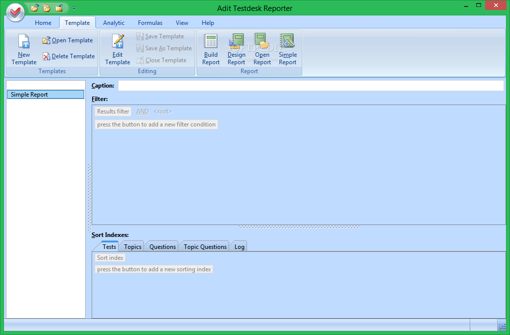
Task: Click Delete Template
Action: (x=69, y=56)
